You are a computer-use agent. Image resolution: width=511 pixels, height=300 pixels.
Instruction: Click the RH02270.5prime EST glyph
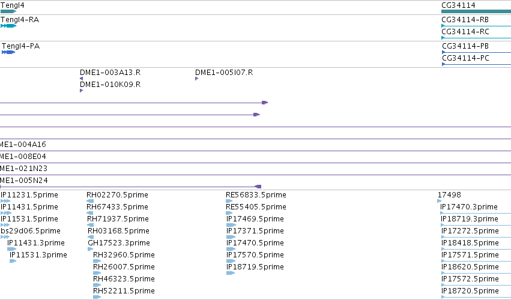(x=90, y=201)
